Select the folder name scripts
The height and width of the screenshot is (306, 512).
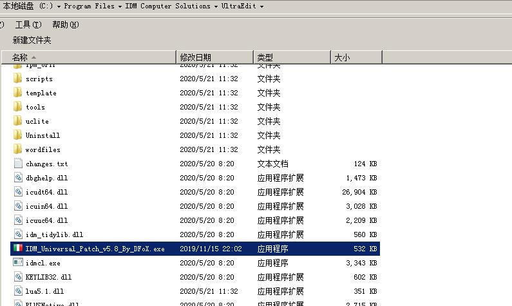pyautogui.click(x=39, y=79)
